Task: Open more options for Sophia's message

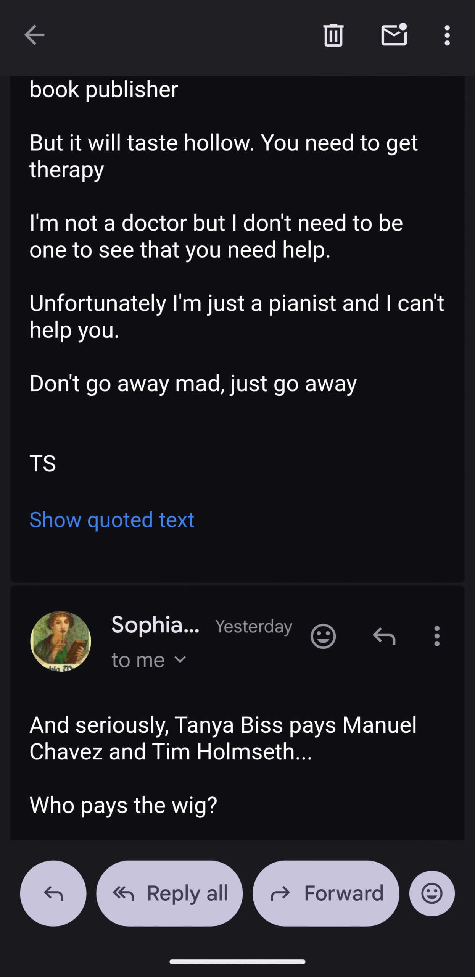Action: pos(437,636)
